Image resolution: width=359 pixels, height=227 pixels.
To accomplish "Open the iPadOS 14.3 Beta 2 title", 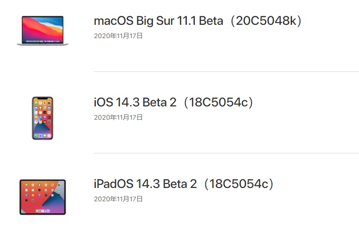I will pos(145,184).
